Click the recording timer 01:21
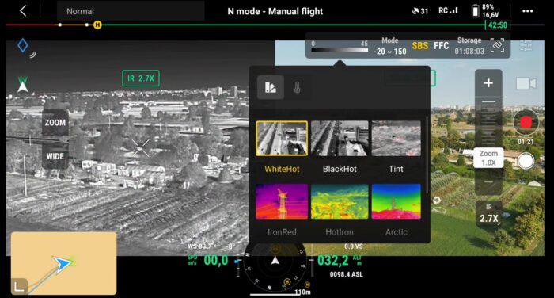Screen dimensions: 554x298 pos(526,142)
